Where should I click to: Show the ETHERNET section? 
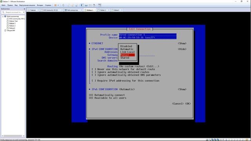pyautogui.click(x=182, y=43)
